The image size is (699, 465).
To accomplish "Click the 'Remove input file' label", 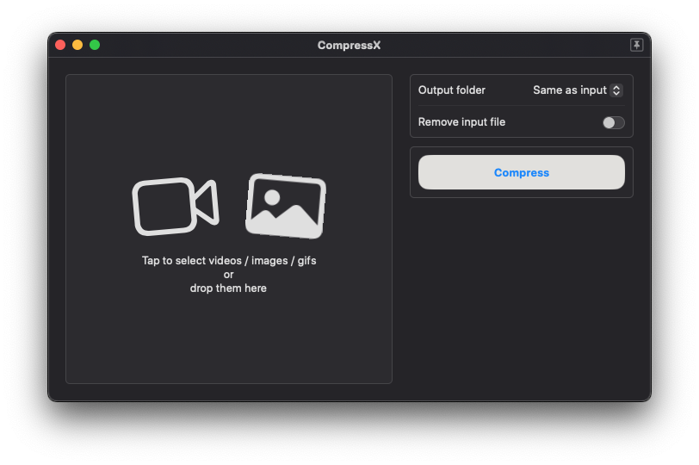I will coord(461,122).
